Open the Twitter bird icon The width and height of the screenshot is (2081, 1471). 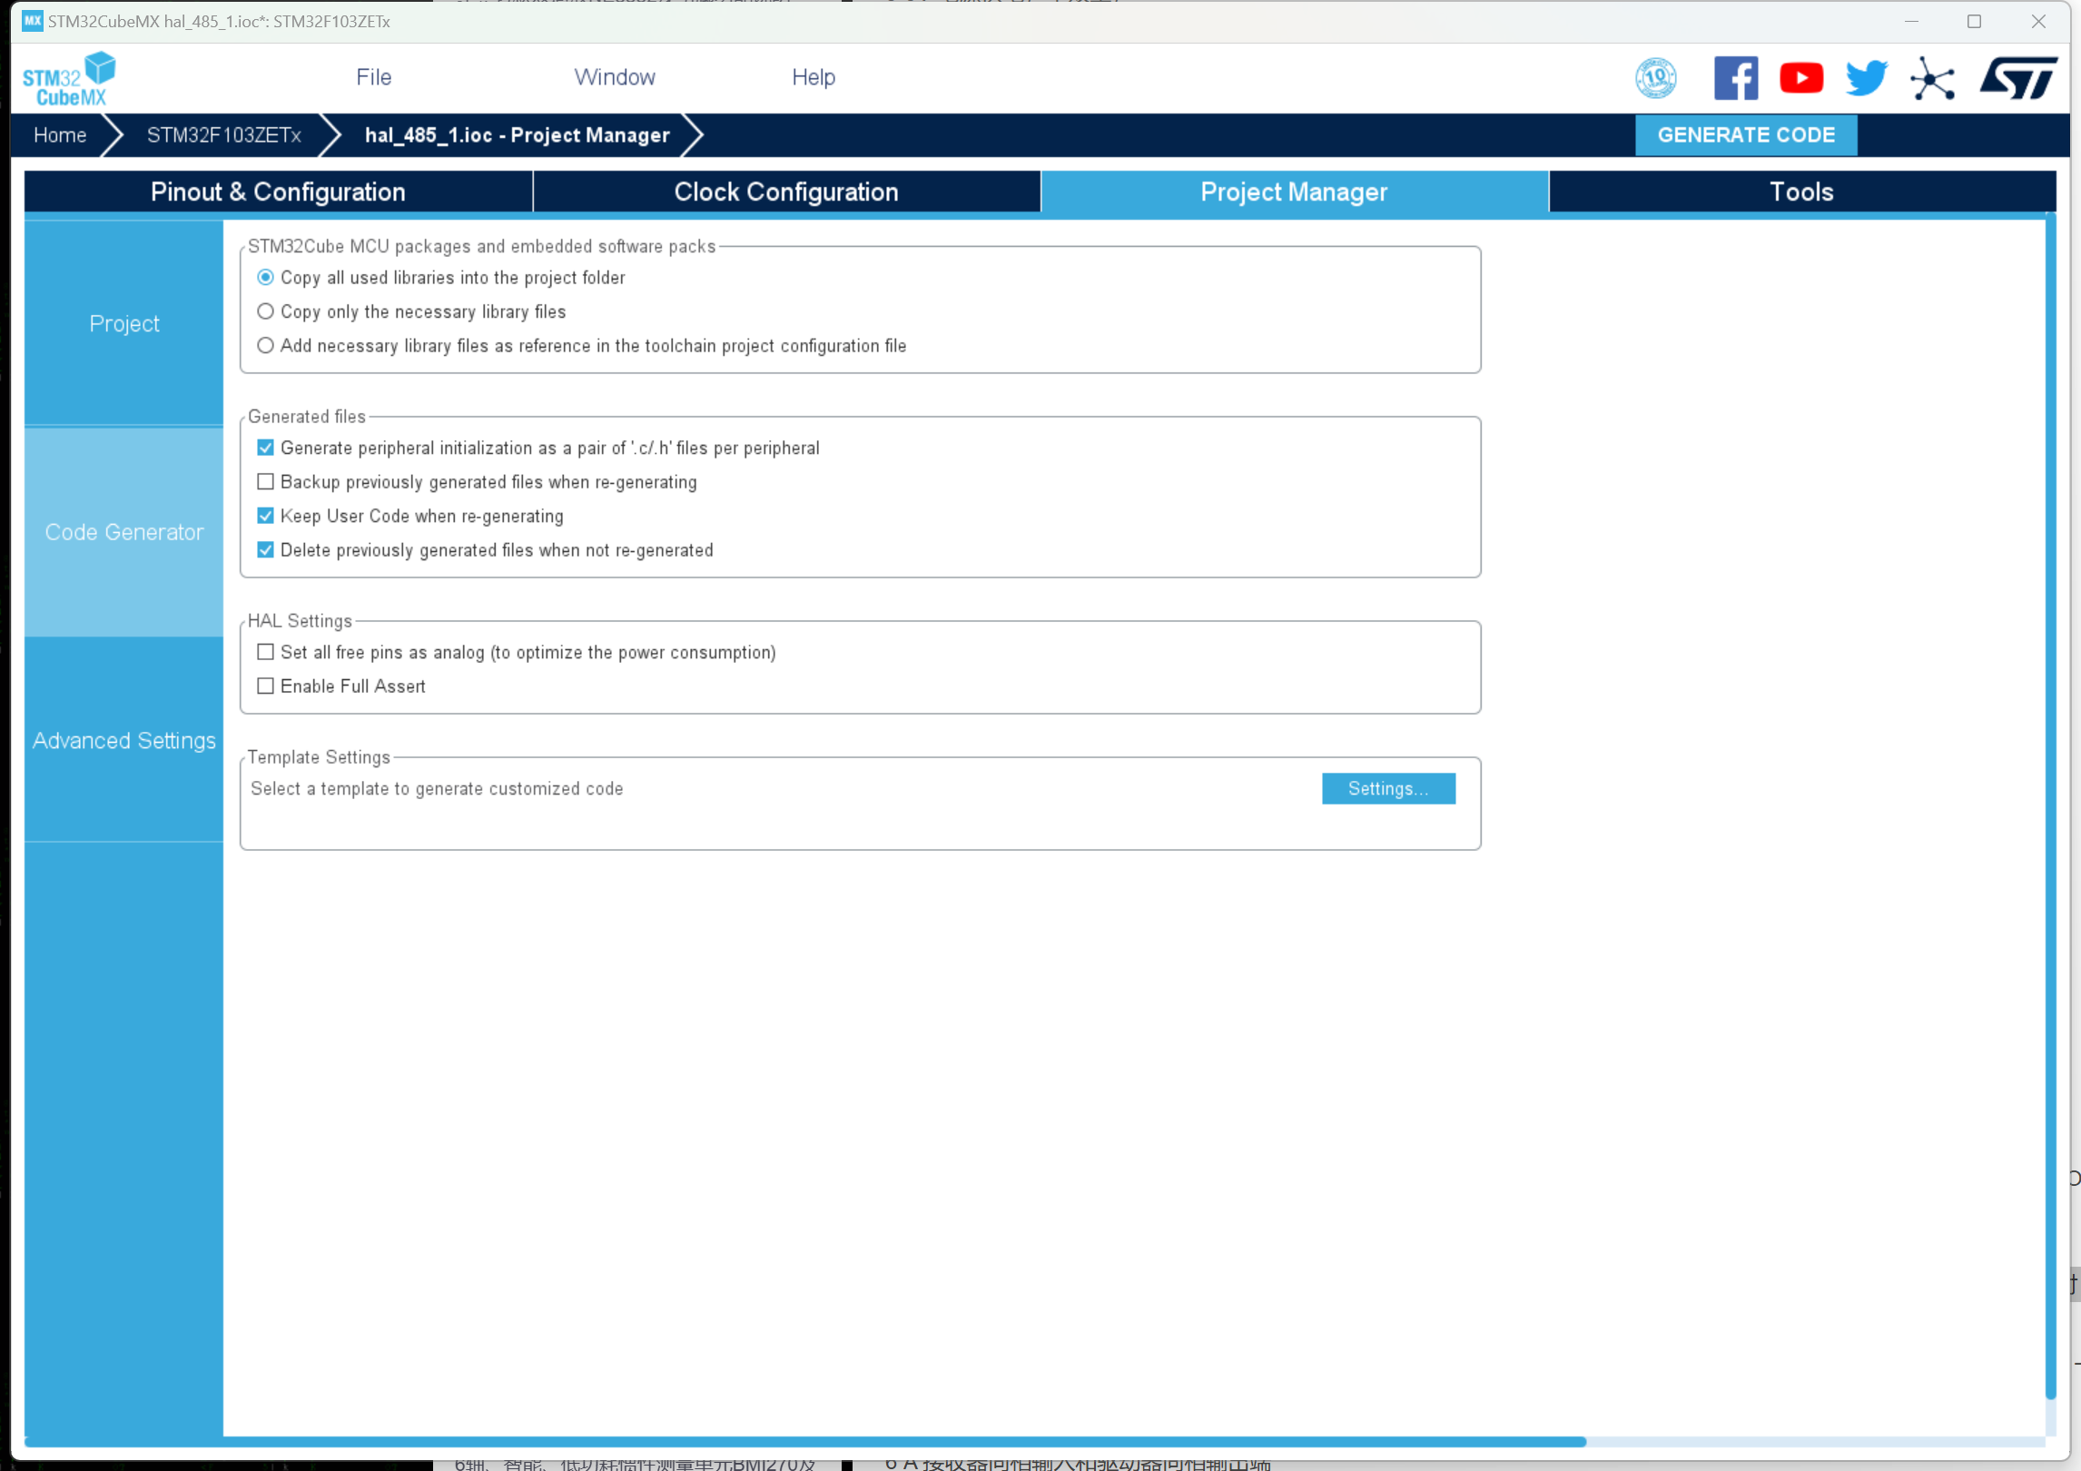point(1866,78)
